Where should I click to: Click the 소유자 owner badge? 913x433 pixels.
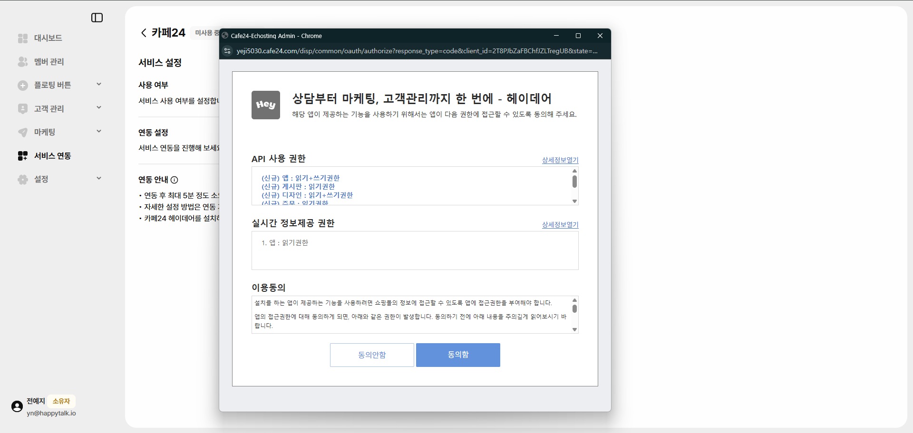[61, 401]
